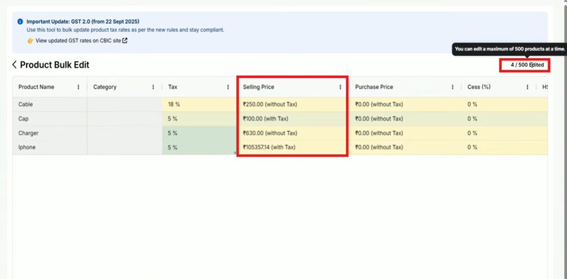Edit the purchase price cell for Cap
The height and width of the screenshot is (279, 567).
(405, 119)
